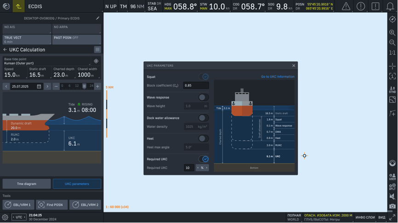Click the compass icon in right sidebar
Screen dimensions: 398x223
point(392,20)
